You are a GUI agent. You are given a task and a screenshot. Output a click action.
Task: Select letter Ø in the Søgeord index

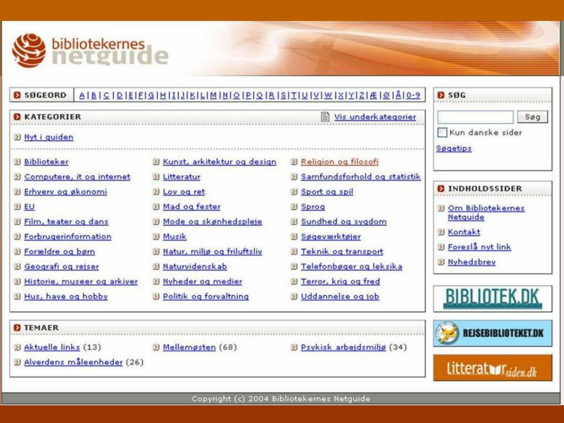point(386,95)
